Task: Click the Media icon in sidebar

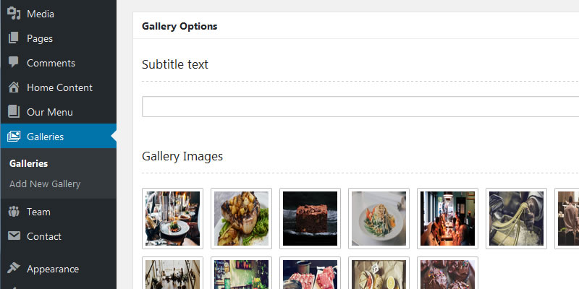Action: (14, 14)
